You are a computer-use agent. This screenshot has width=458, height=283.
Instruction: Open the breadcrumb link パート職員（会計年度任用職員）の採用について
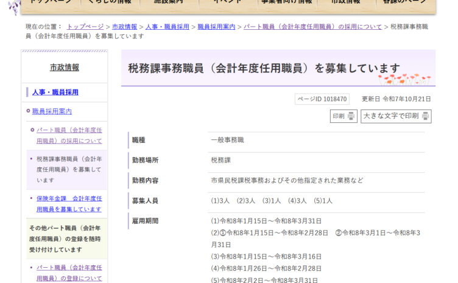[x=312, y=27]
